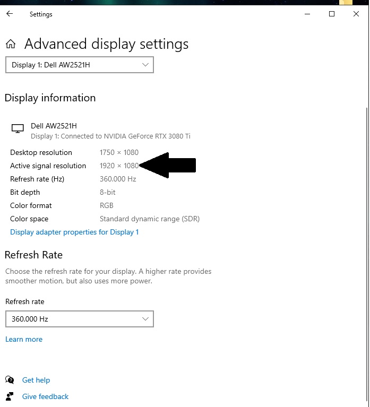The width and height of the screenshot is (370, 407).
Task: Click the Give feedback person icon
Action: coord(10,396)
